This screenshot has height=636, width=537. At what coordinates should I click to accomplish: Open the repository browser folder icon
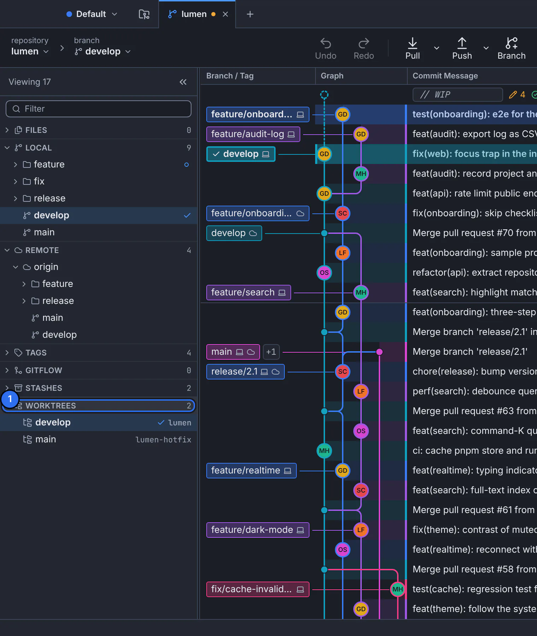(144, 14)
